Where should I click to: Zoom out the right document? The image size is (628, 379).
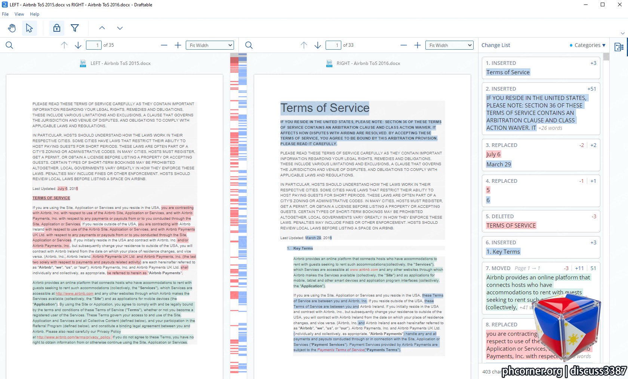404,45
